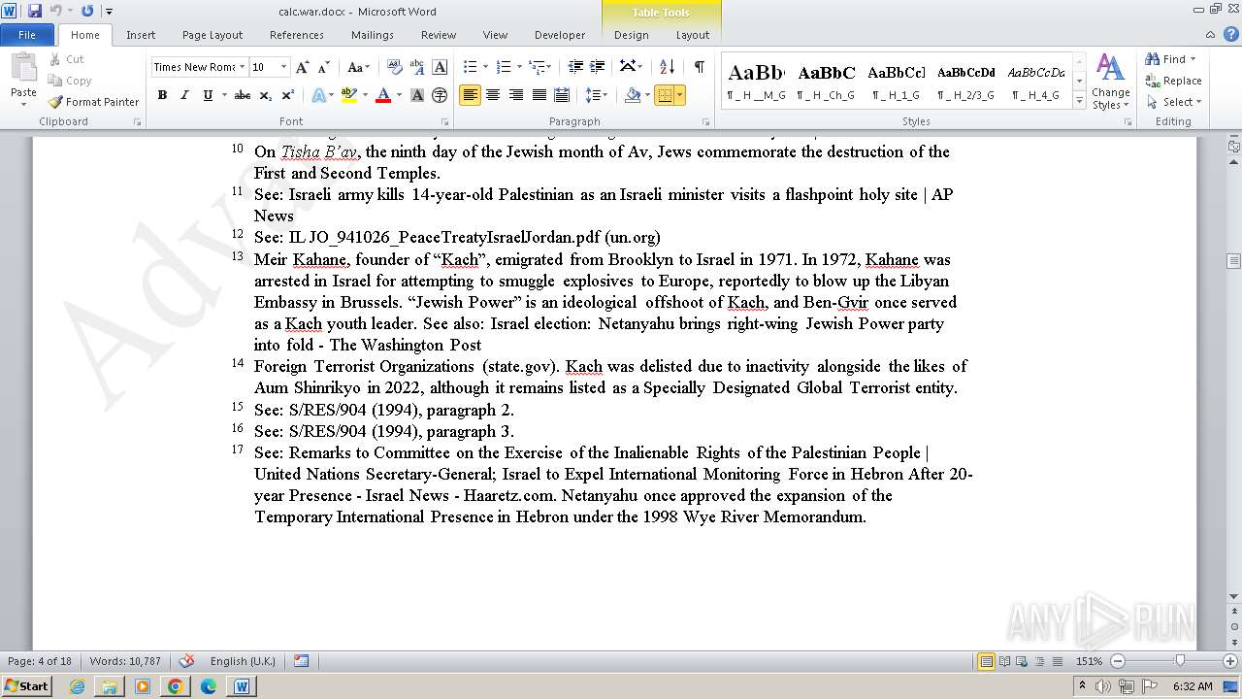Switch to Full Screen Reading view
The height and width of the screenshot is (699, 1242).
[x=1003, y=661]
